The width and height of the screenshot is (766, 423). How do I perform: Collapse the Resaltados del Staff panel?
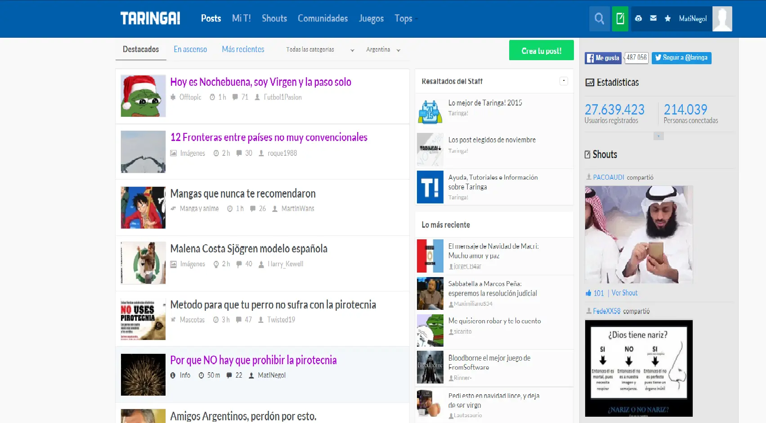[564, 81]
